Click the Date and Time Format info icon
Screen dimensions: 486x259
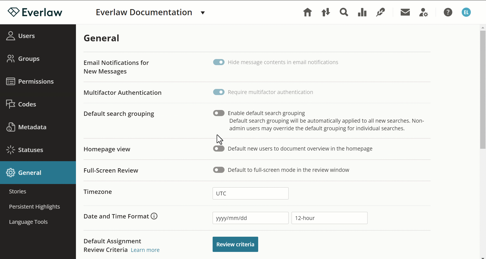click(x=154, y=216)
